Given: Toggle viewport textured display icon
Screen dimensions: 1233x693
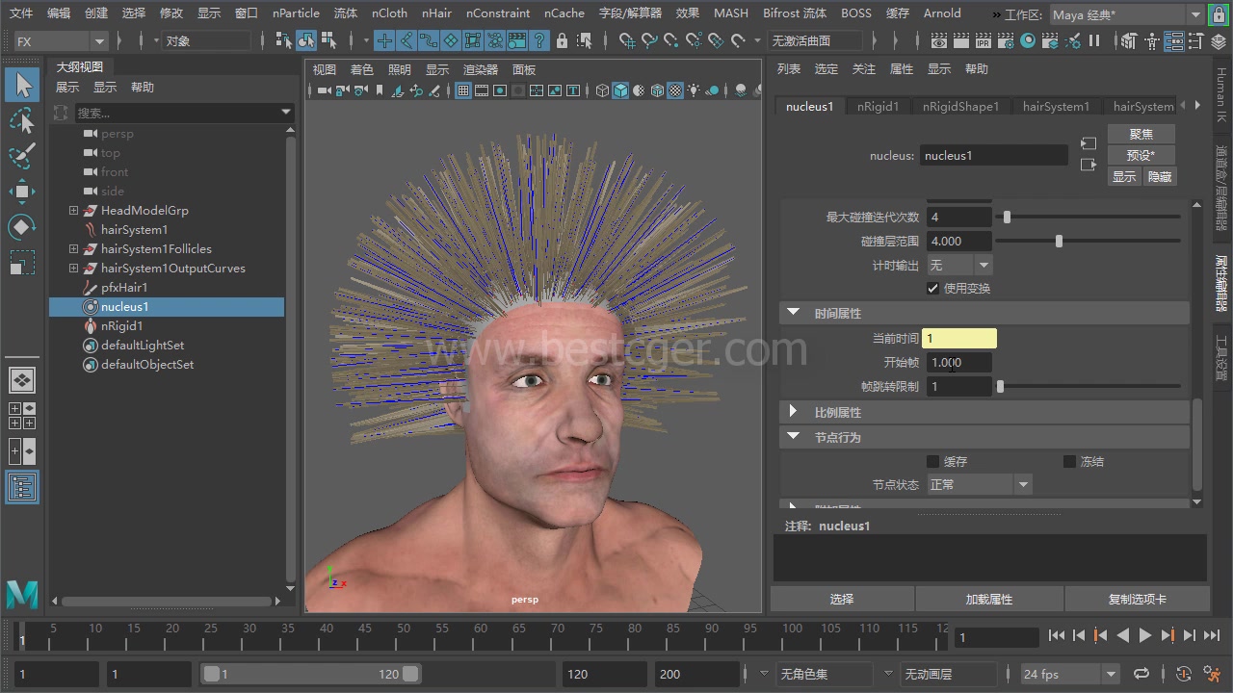Looking at the screenshot, I should 674,90.
